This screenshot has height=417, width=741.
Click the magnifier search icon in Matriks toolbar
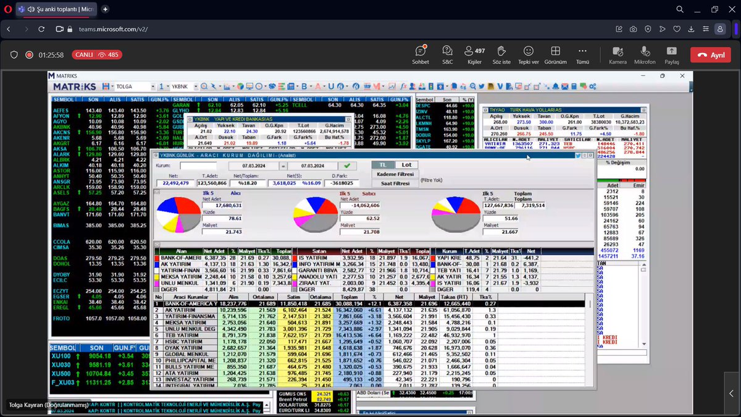tap(204, 86)
